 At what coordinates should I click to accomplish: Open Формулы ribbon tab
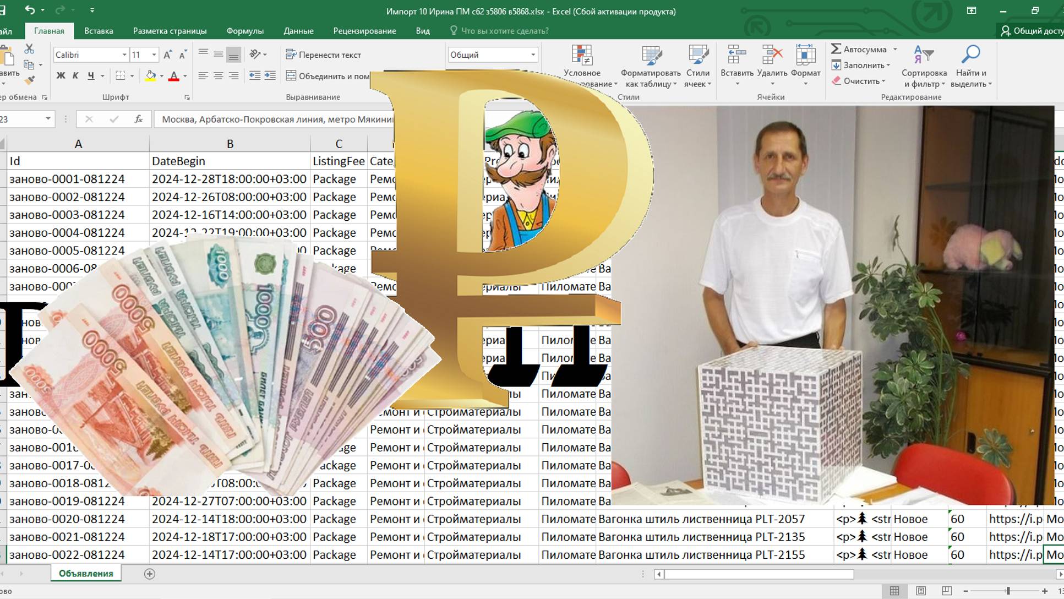(245, 31)
